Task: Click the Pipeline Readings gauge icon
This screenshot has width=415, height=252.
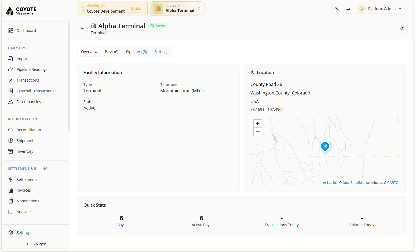Action: 11,70
